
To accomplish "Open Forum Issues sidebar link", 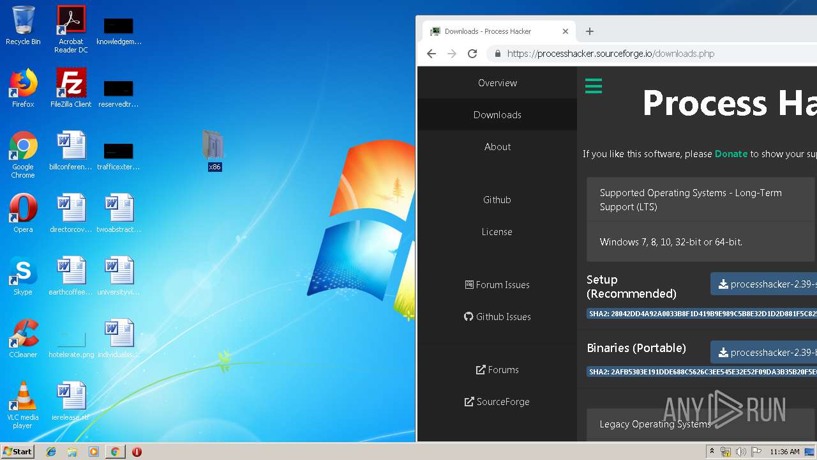I will tap(497, 285).
